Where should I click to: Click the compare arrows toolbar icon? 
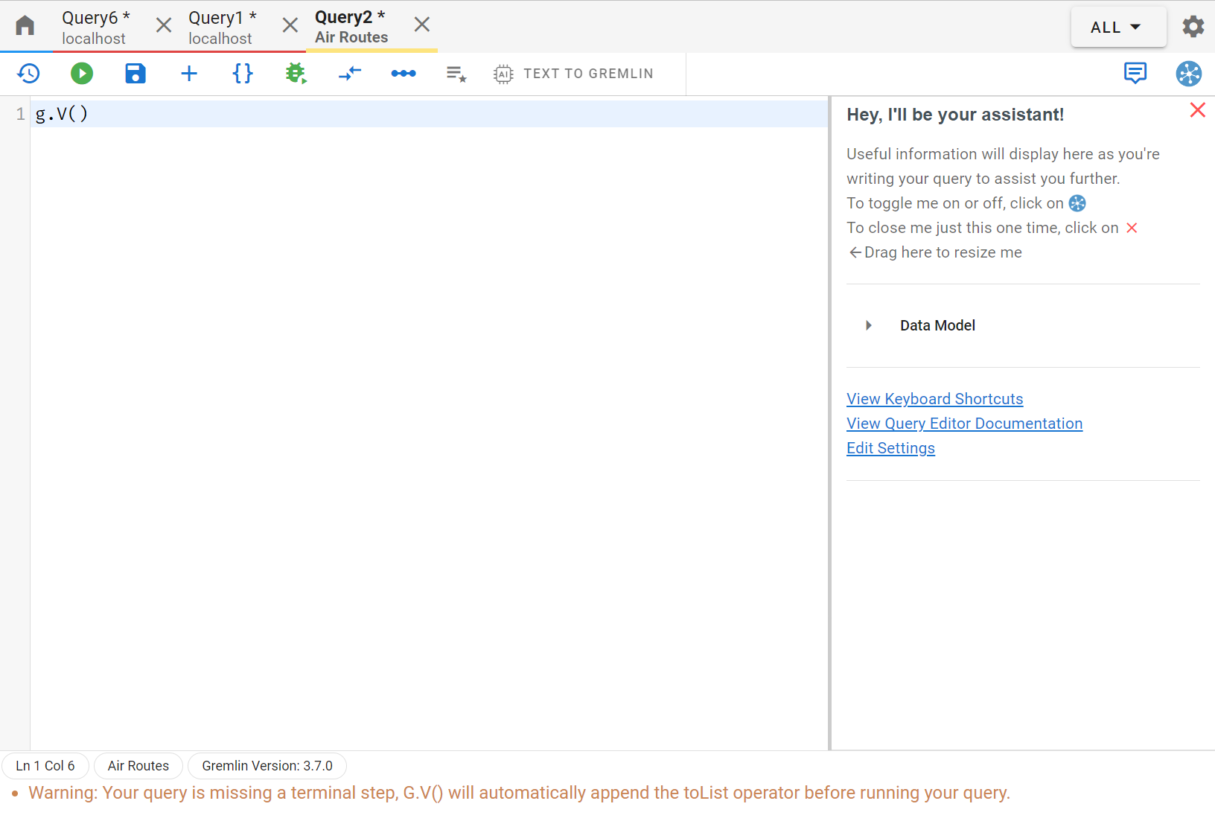(x=350, y=73)
